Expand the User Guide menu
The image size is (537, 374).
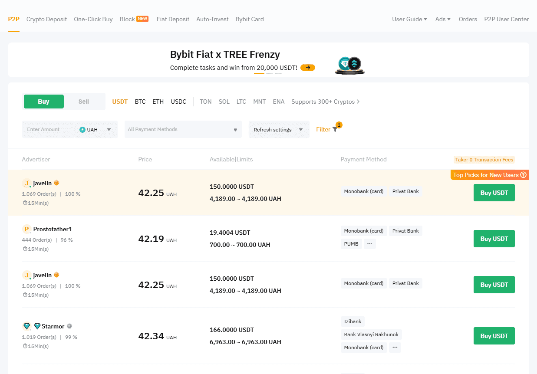(410, 19)
